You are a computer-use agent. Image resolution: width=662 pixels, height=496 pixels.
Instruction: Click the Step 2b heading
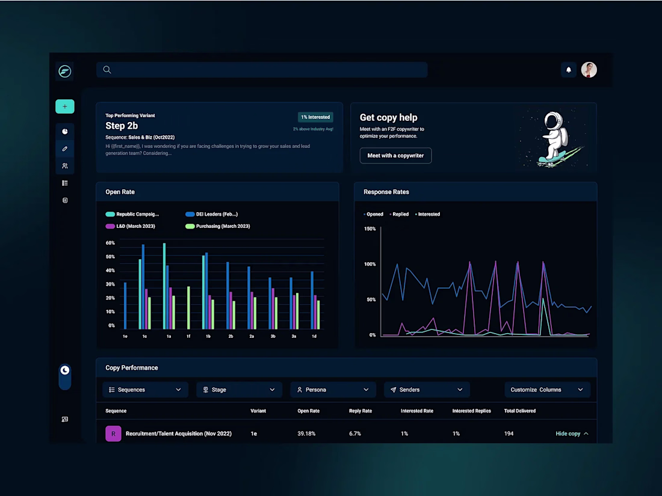(x=122, y=126)
